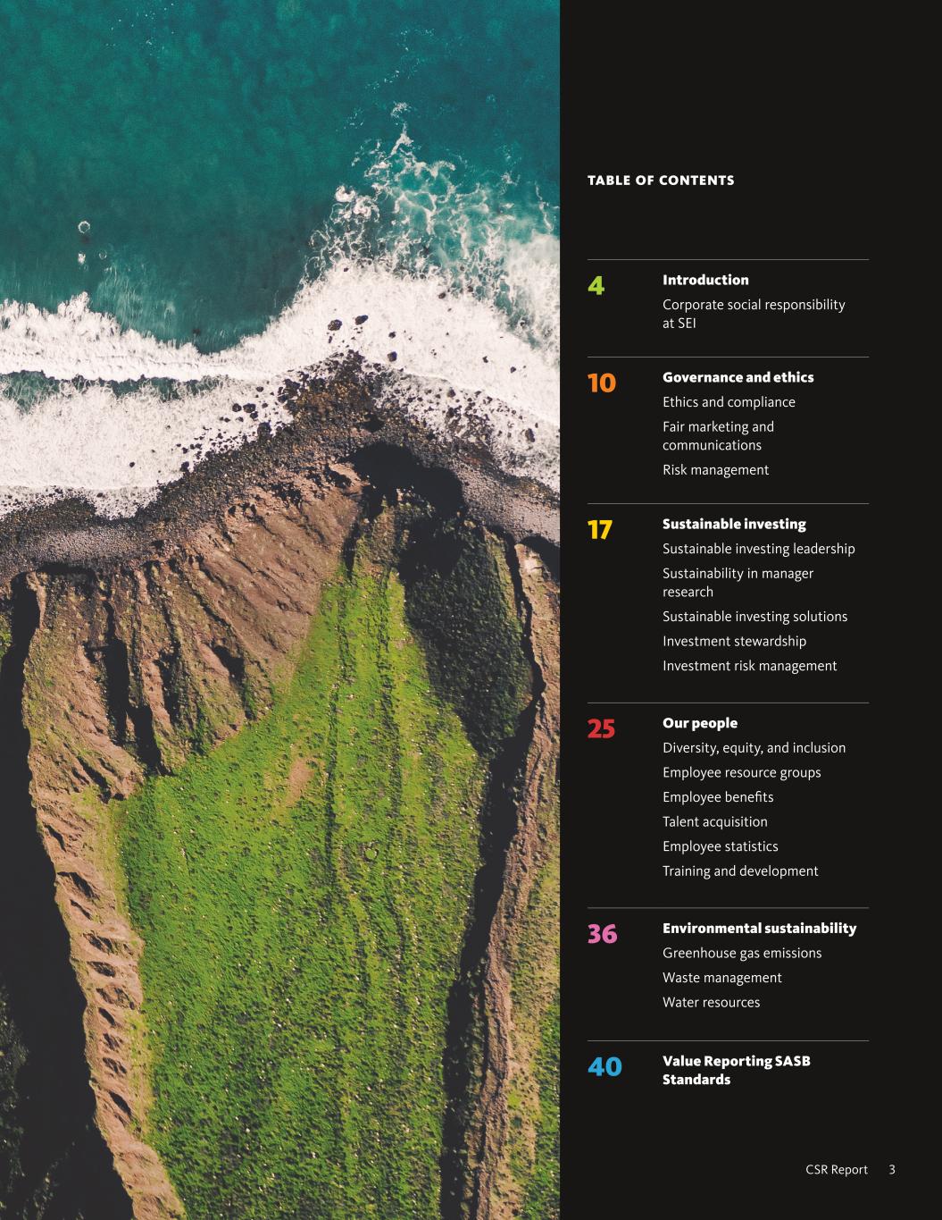Click Sustainable investing leadership entry
Viewport: 942px width, 1220px height.
point(758,549)
